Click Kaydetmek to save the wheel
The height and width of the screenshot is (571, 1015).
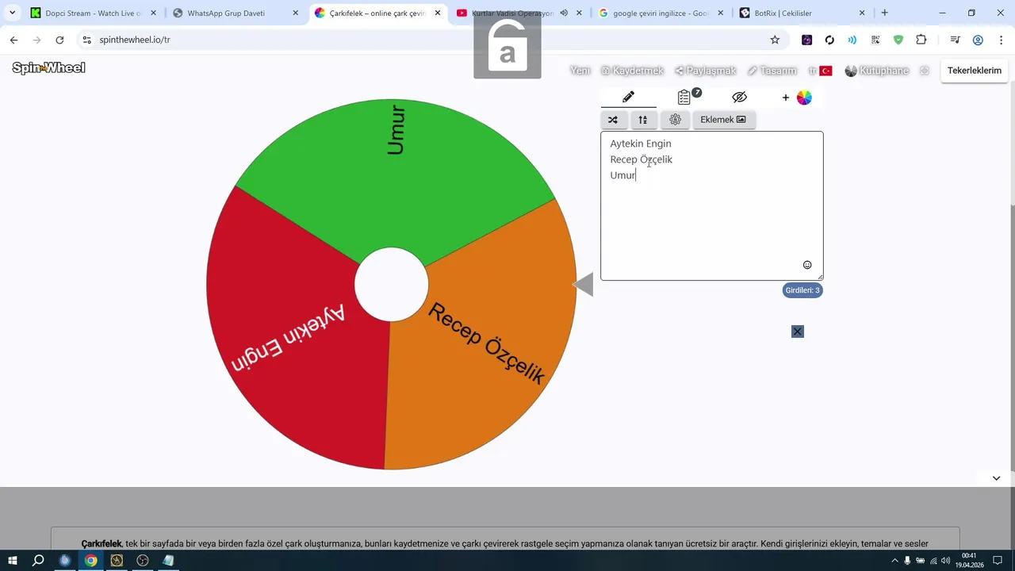[632, 71]
